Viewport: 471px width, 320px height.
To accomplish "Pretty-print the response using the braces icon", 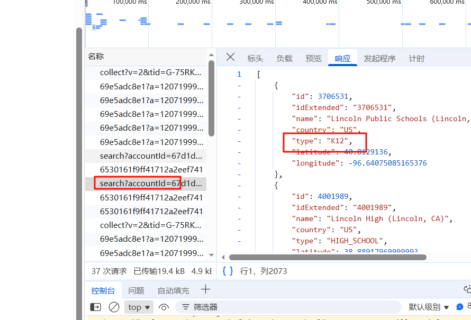I will (x=229, y=271).
